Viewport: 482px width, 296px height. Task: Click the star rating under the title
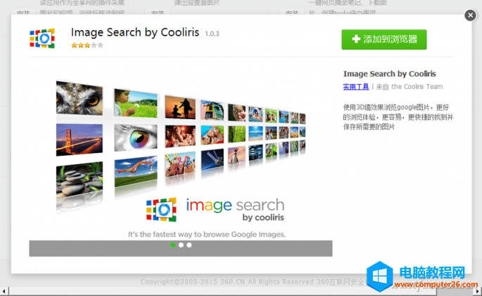[87, 46]
